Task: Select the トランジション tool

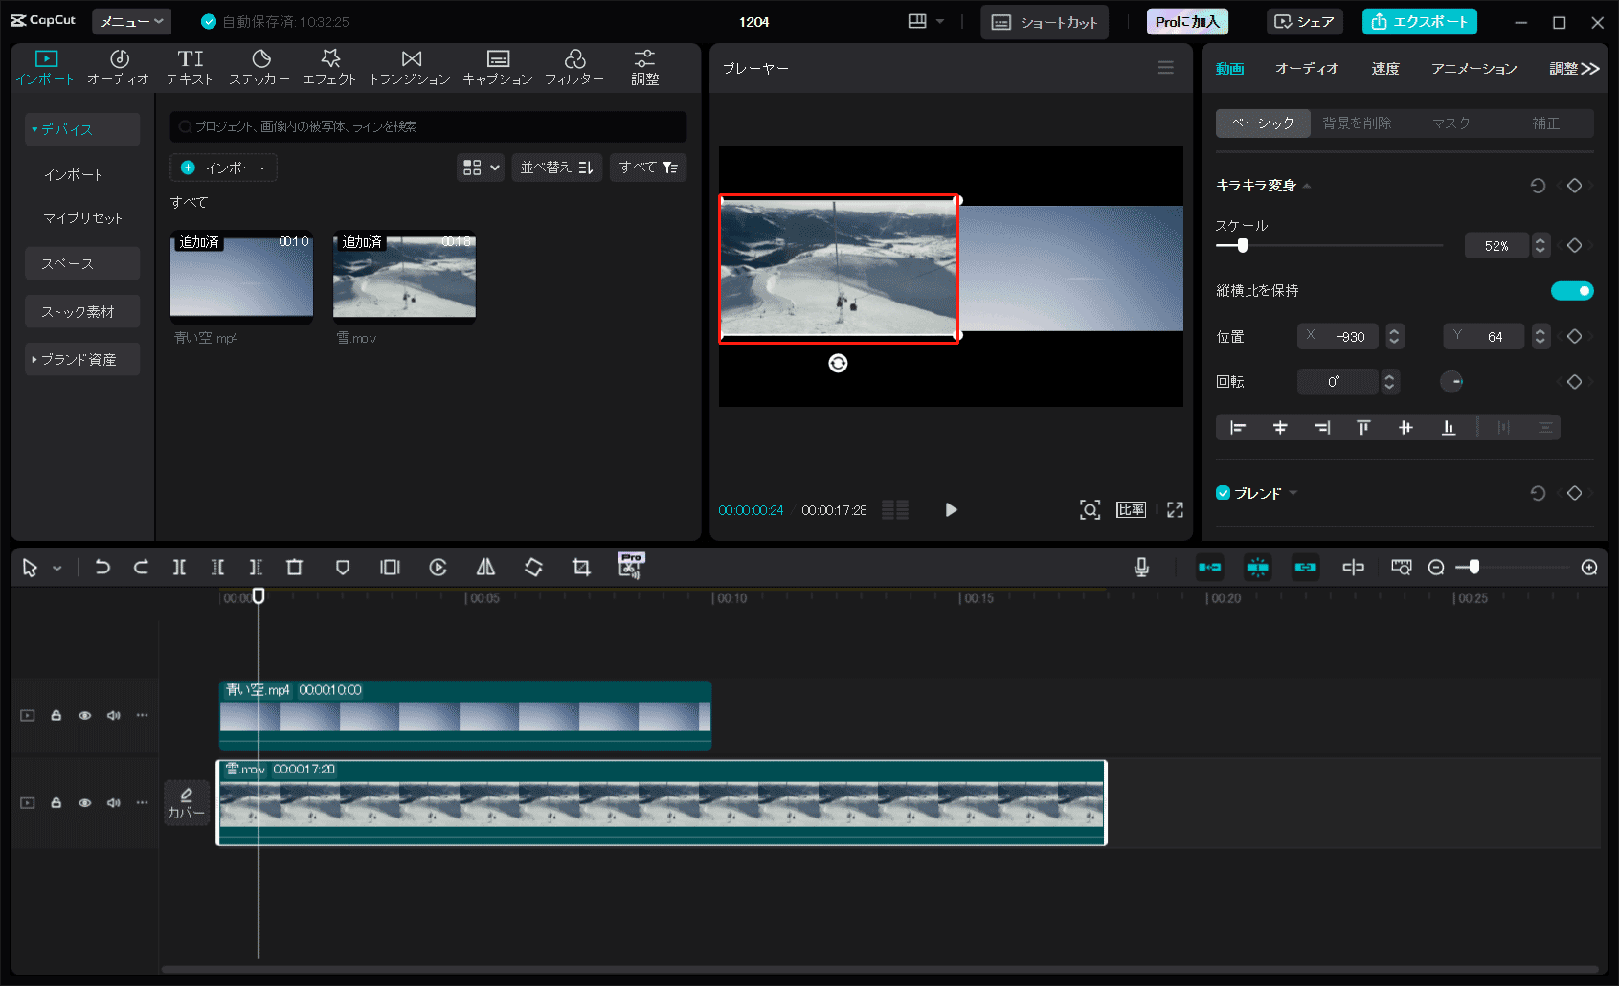Action: (x=410, y=67)
